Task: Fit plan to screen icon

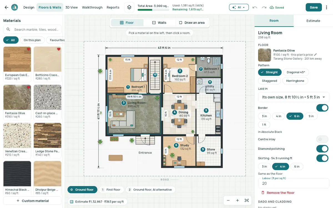Action: pyautogui.click(x=247, y=200)
